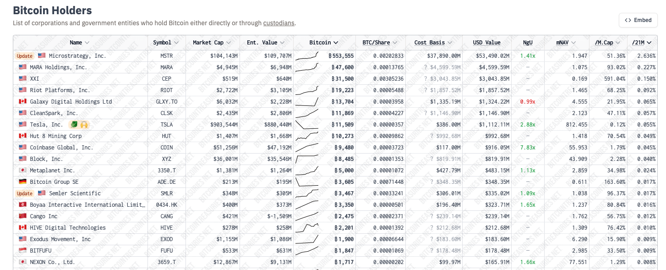This screenshot has height=270, width=666.
Task: Click Galaxy Digital's Bitcoin sparkline
Action: [x=307, y=102]
